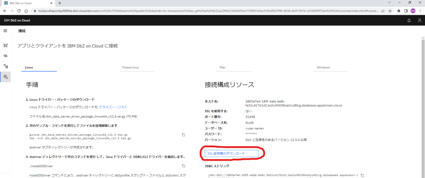425x178 pixels.
Task: Open the tab search chevron
Action: (x=389, y=2)
